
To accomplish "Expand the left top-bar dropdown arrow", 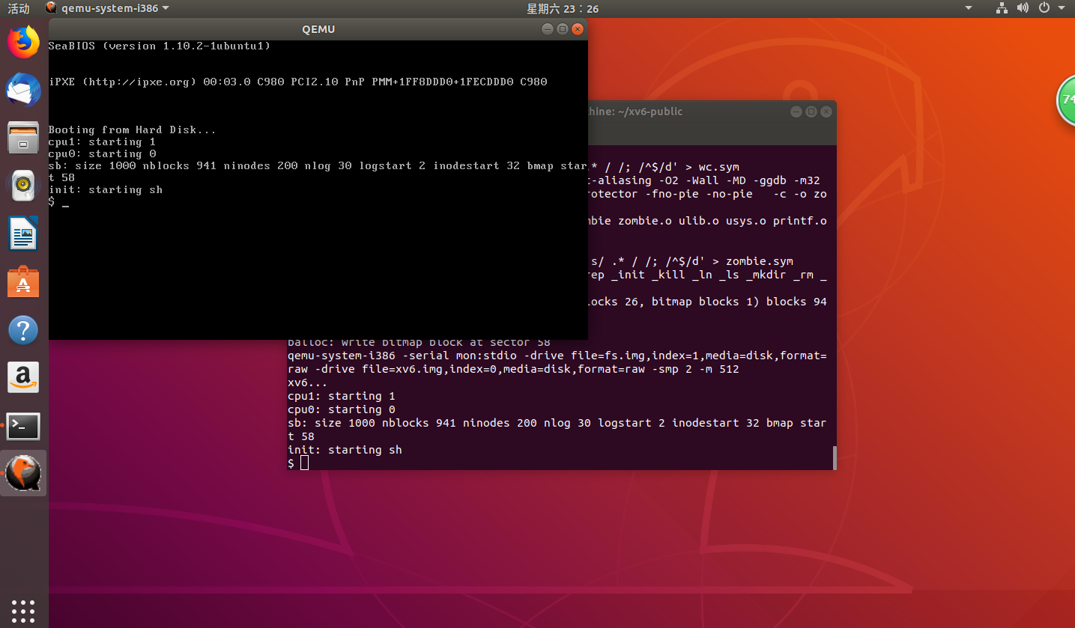I will pos(967,8).
